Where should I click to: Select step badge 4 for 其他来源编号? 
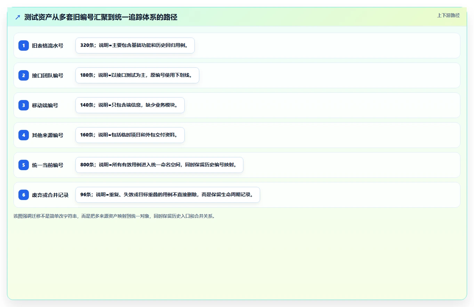click(24, 135)
